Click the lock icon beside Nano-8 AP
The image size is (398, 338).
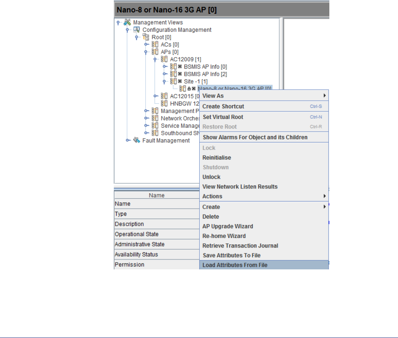pyautogui.click(x=189, y=88)
